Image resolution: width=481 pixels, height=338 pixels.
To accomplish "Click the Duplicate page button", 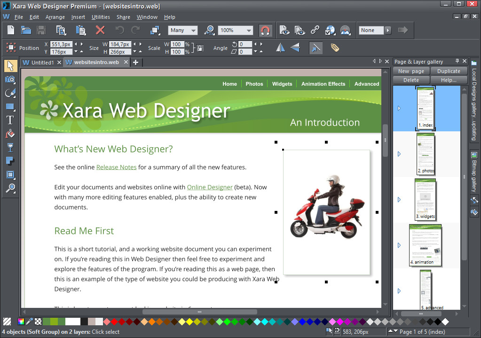I will (449, 71).
